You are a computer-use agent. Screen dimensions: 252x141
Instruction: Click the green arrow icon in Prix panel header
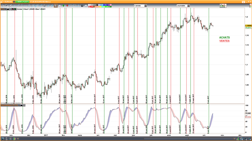pos(15,9)
